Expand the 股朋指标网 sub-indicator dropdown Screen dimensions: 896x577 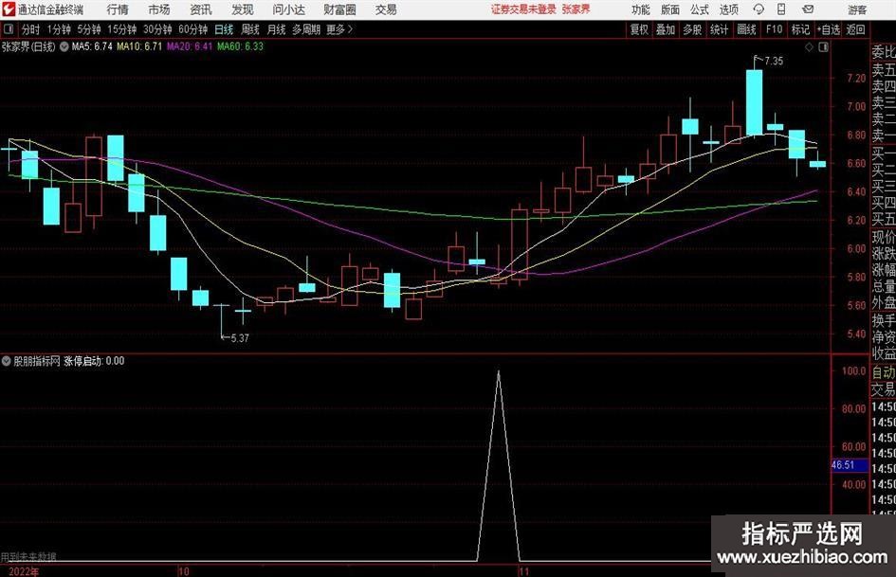click(7, 361)
